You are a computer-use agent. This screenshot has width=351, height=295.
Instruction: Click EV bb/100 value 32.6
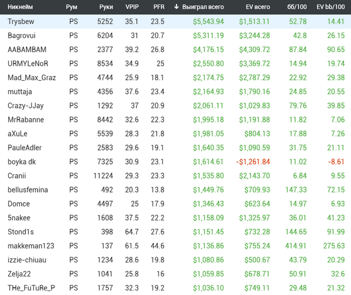click(x=338, y=274)
